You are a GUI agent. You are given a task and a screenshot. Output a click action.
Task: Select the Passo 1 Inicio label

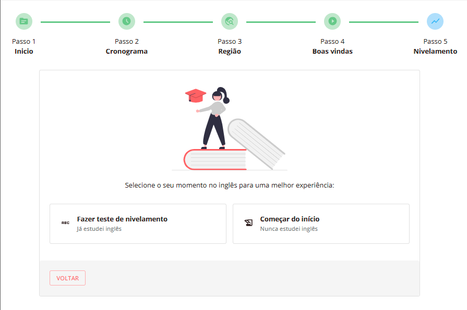coord(24,46)
